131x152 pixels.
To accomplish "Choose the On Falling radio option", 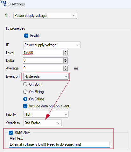I will click(x=25, y=99).
